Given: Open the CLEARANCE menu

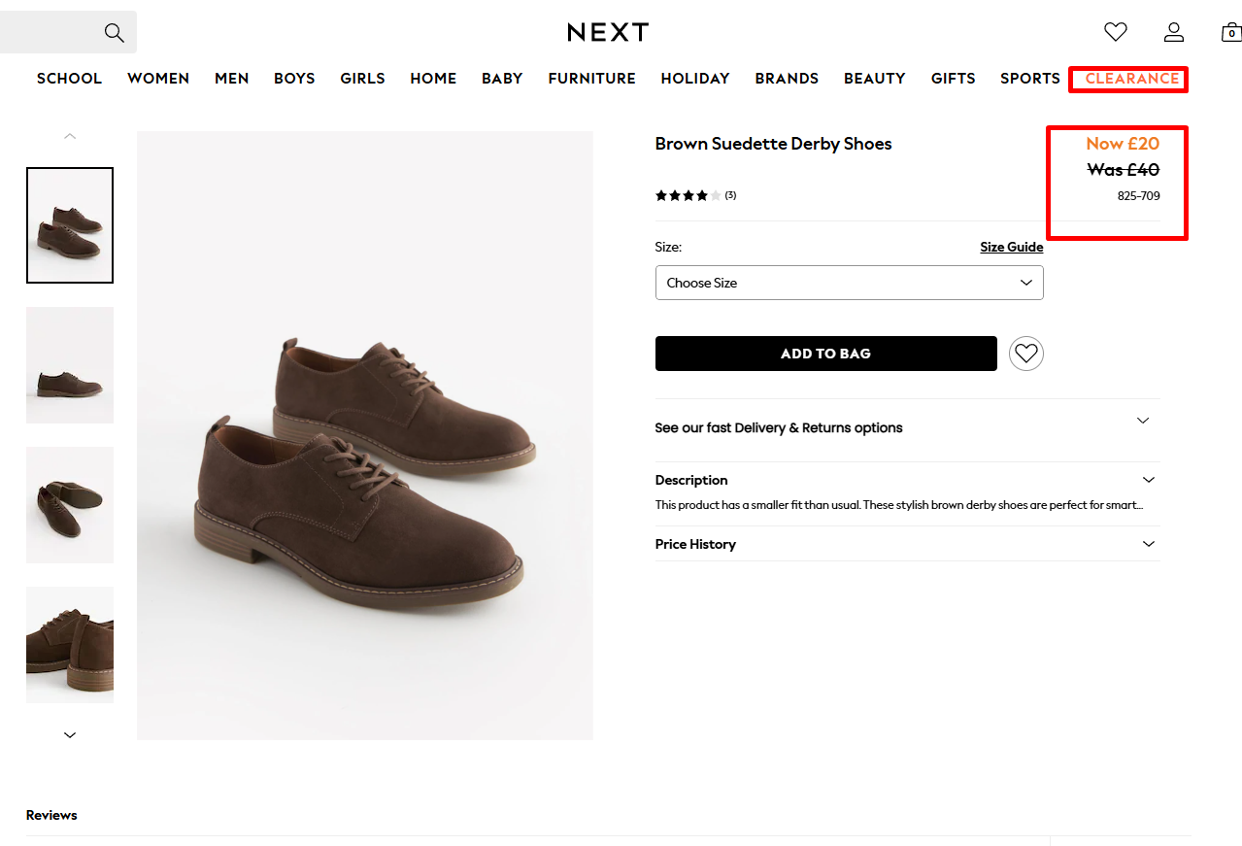Looking at the screenshot, I should click(x=1131, y=79).
